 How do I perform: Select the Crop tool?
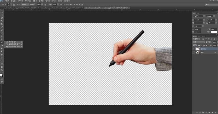[x=2, y=24]
